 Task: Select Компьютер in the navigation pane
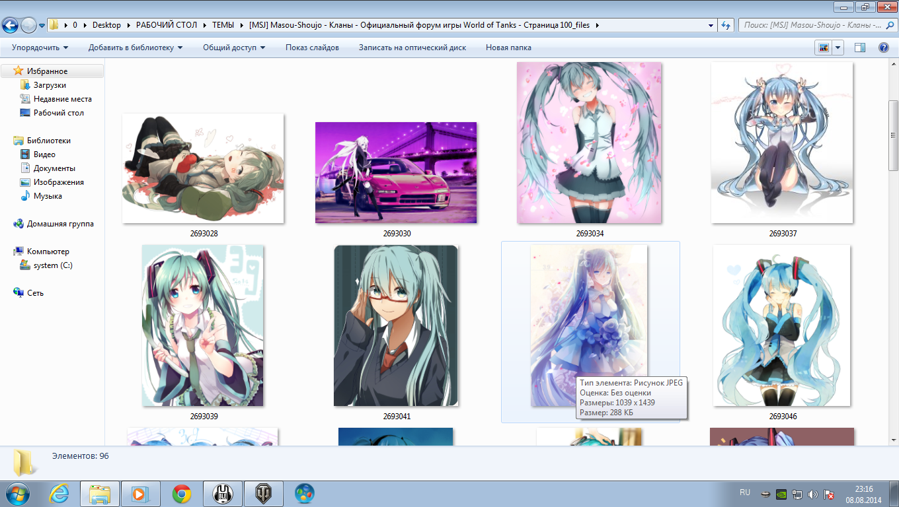point(48,252)
